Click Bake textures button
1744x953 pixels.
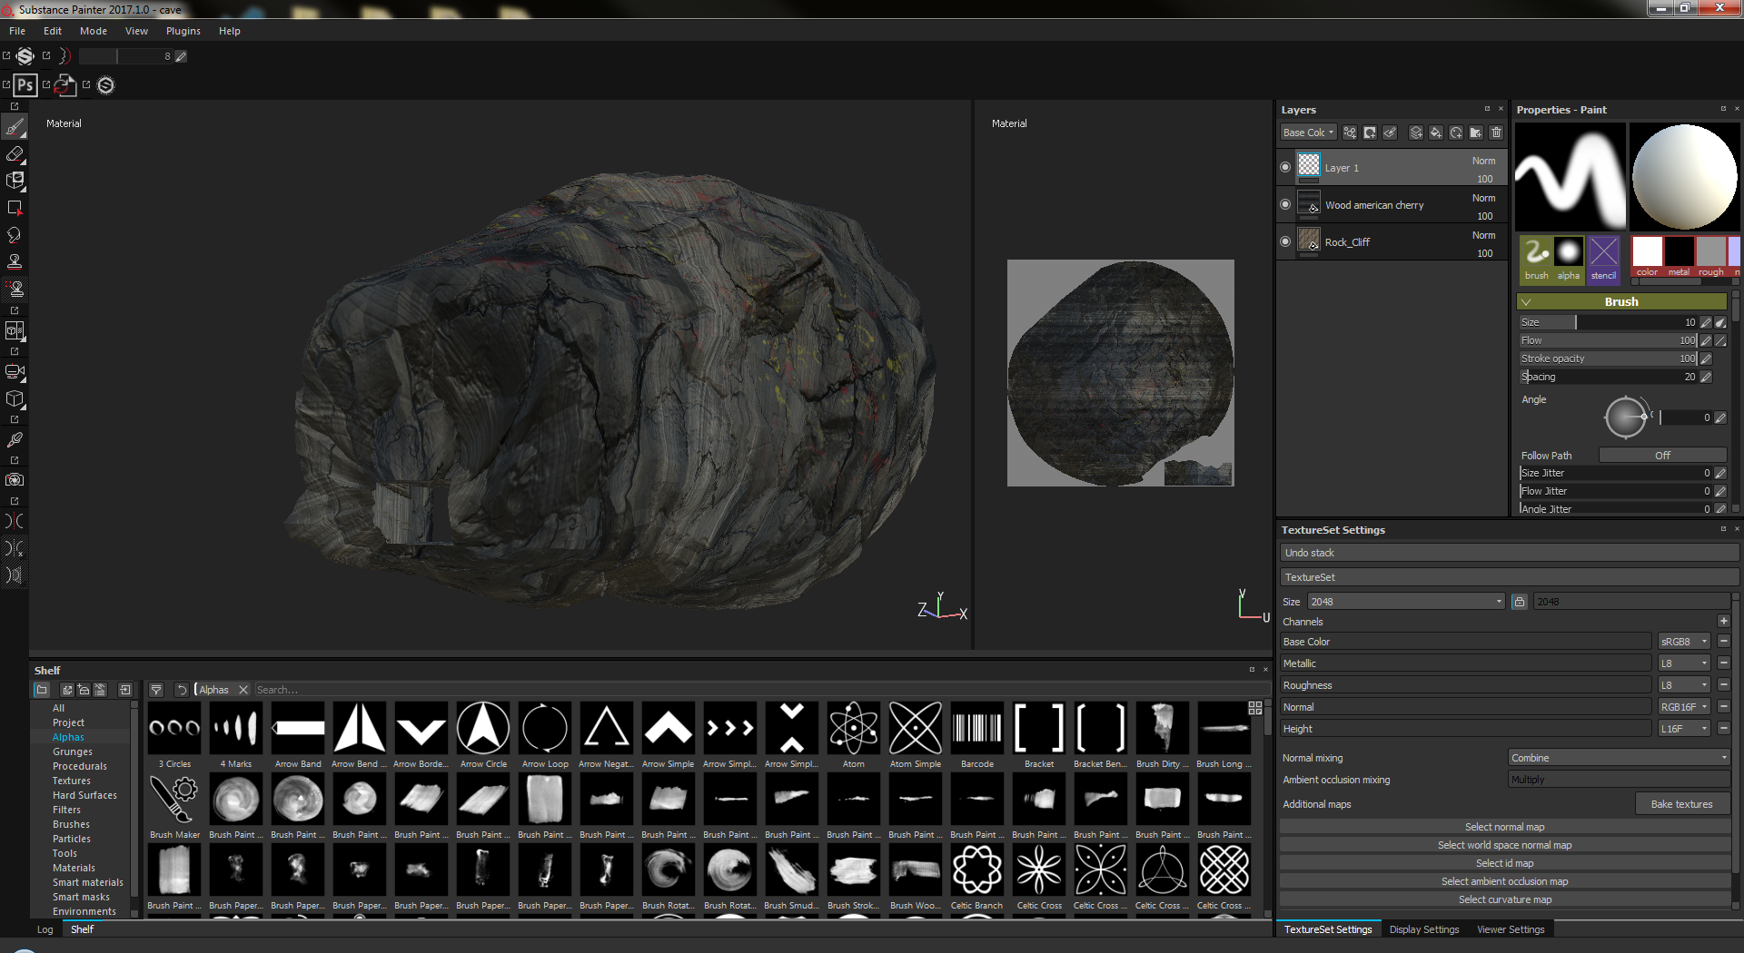click(x=1681, y=804)
